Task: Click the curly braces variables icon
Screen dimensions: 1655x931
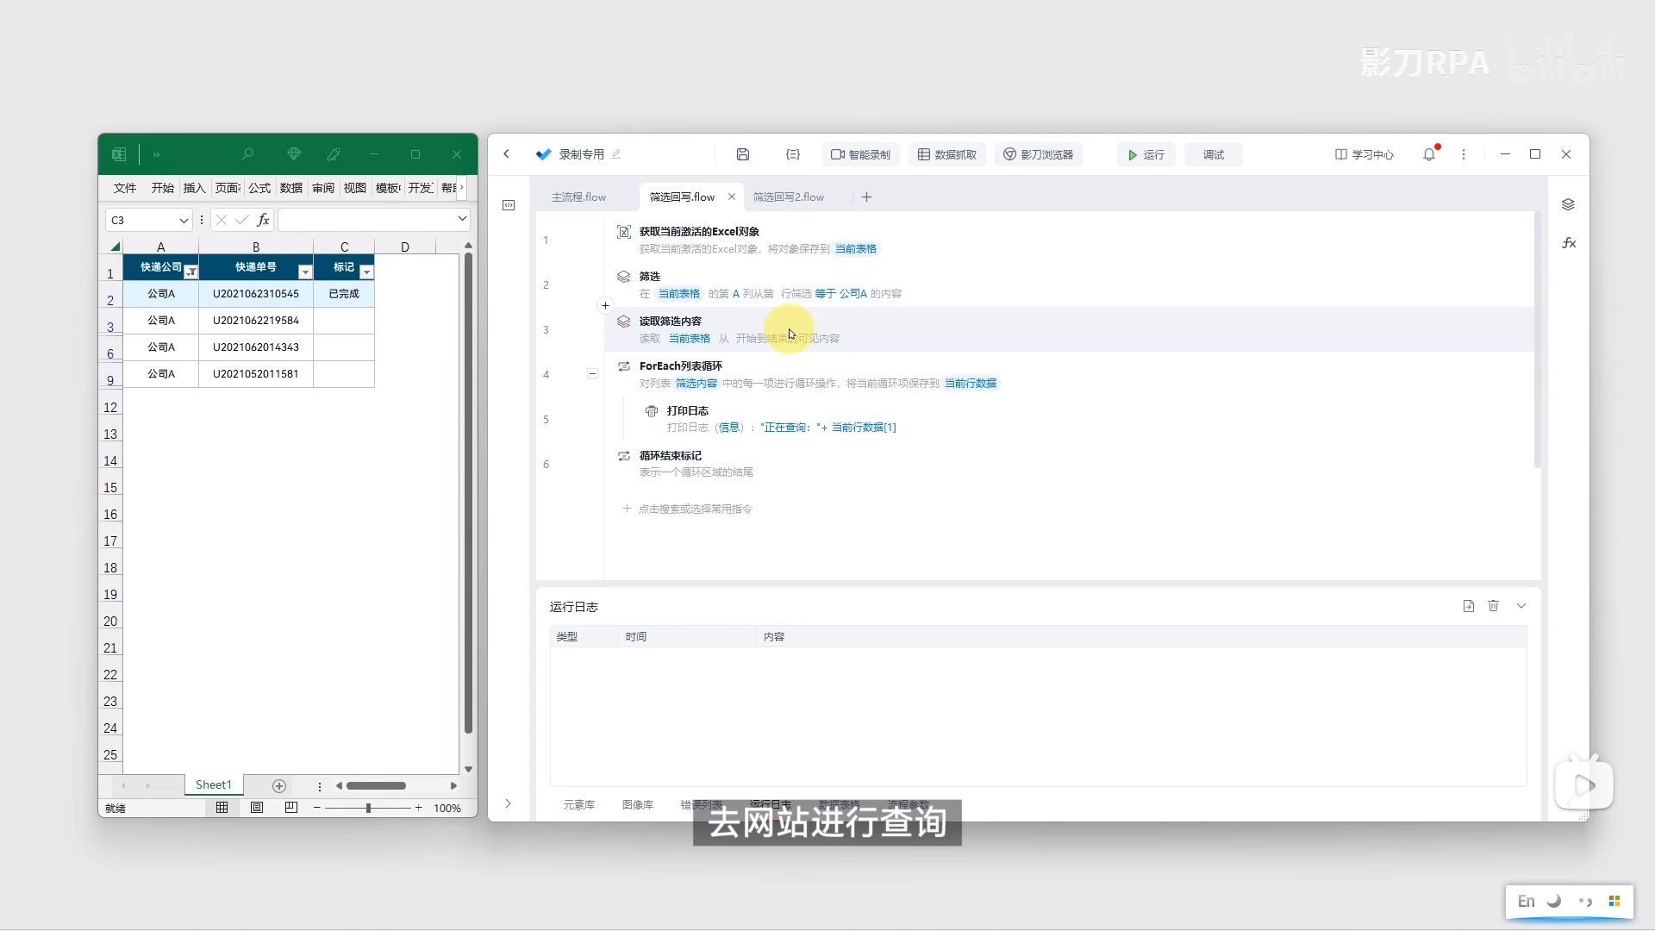Action: click(792, 154)
